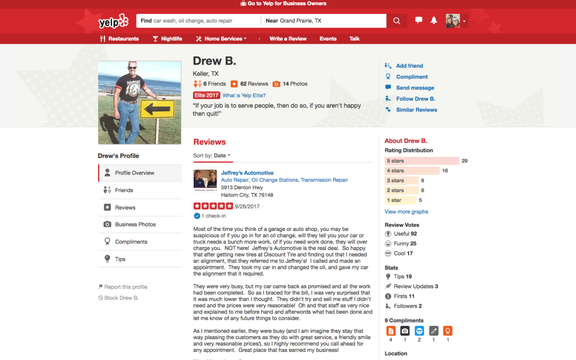The image size is (576, 360).
Task: Open the Events nav item
Action: click(328, 38)
